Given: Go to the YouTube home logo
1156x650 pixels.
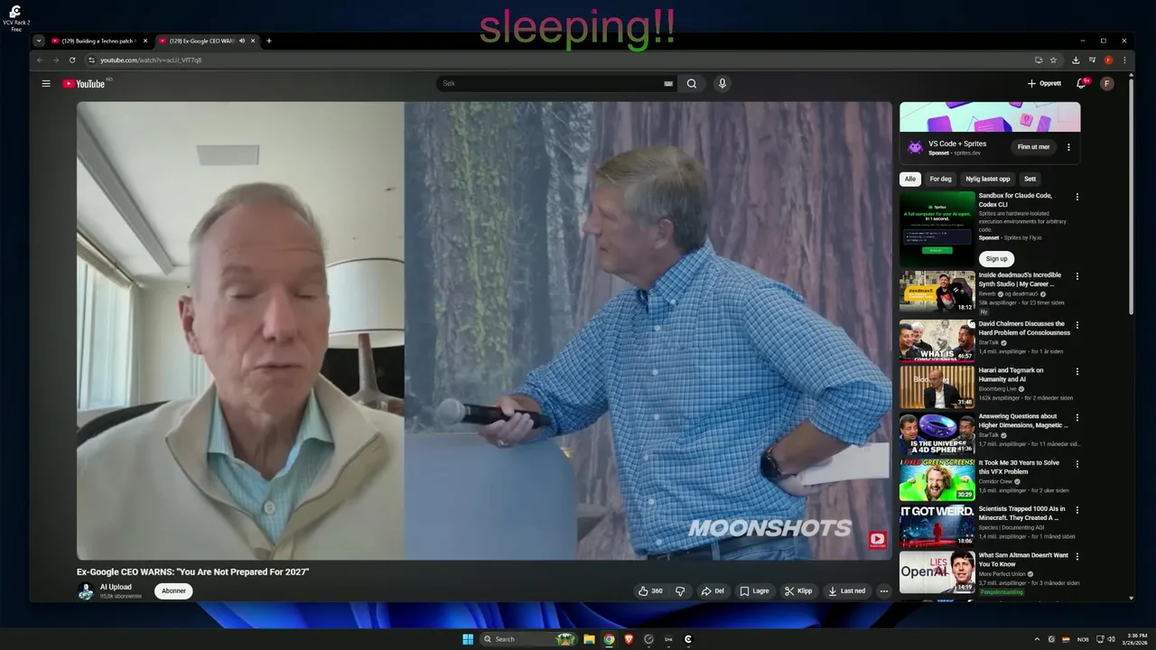Looking at the screenshot, I should coord(84,83).
